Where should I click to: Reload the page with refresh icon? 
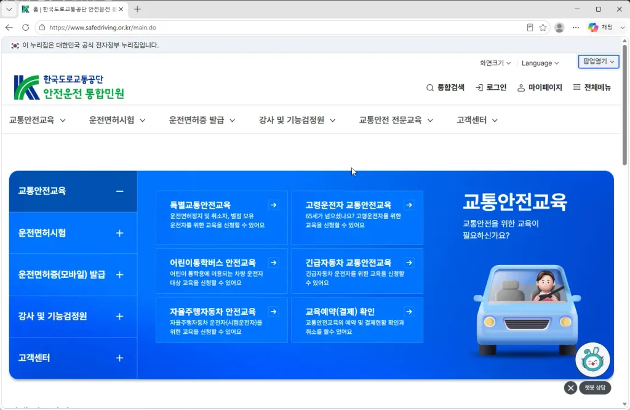click(25, 27)
